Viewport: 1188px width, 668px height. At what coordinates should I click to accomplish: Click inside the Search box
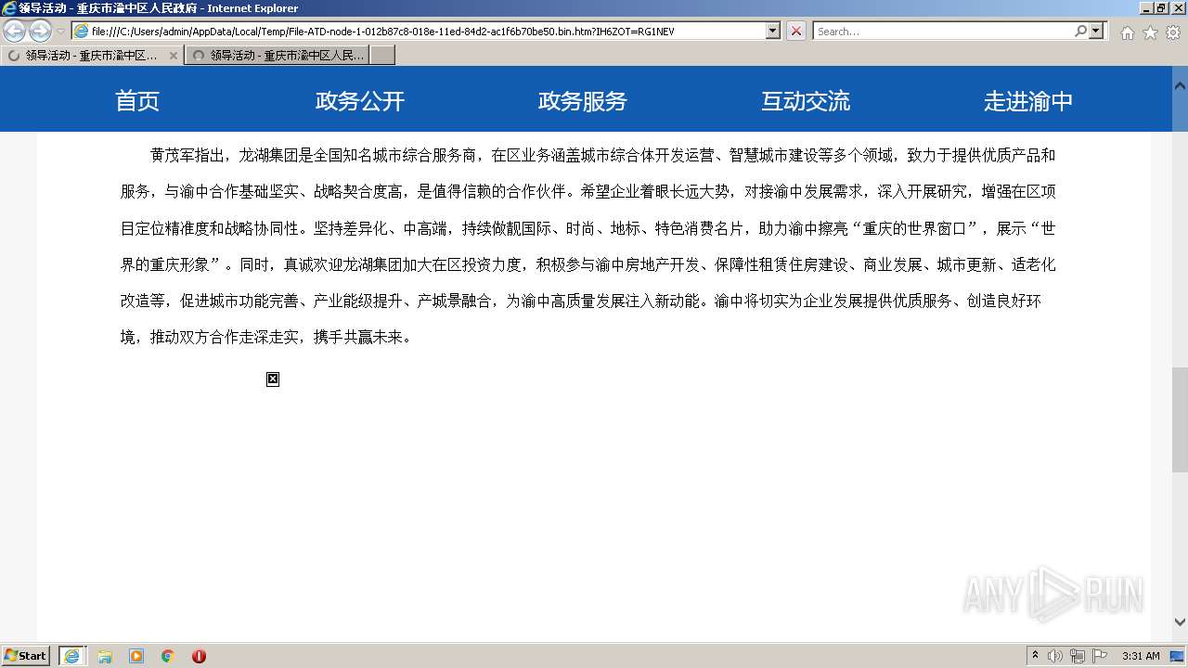[x=943, y=31]
